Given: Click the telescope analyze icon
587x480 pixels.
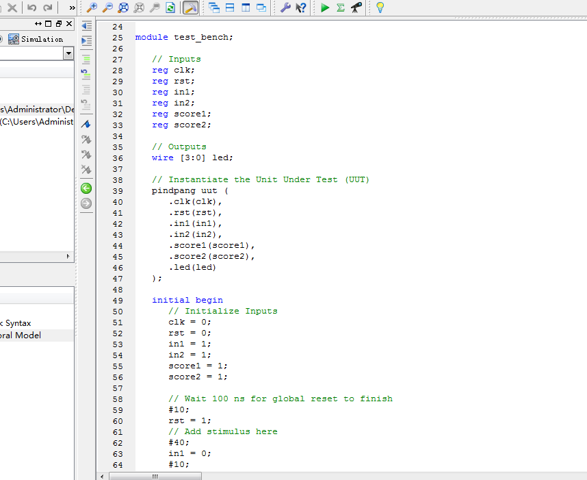Looking at the screenshot, I should point(355,8).
